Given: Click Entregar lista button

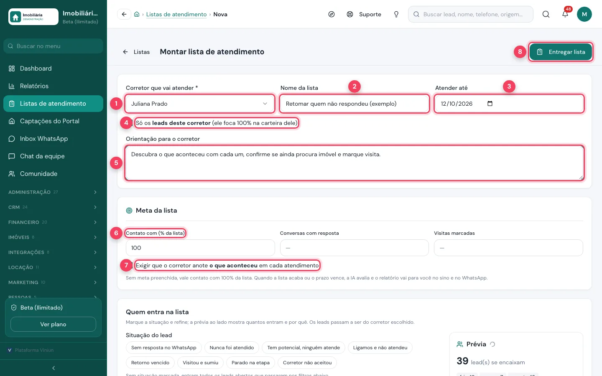Looking at the screenshot, I should [x=561, y=52].
